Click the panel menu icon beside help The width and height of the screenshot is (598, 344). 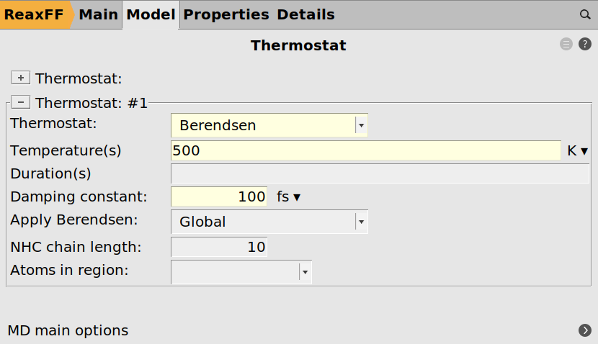coord(566,45)
